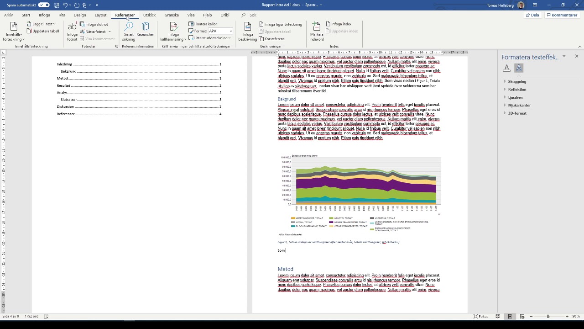This screenshot has width=584, height=329.
Task: Expand the Reflektion section
Action: [517, 90]
